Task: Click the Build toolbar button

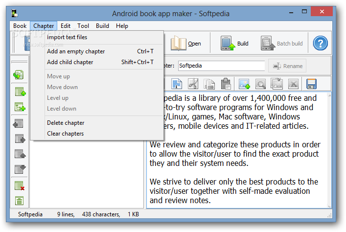Action: [x=234, y=43]
